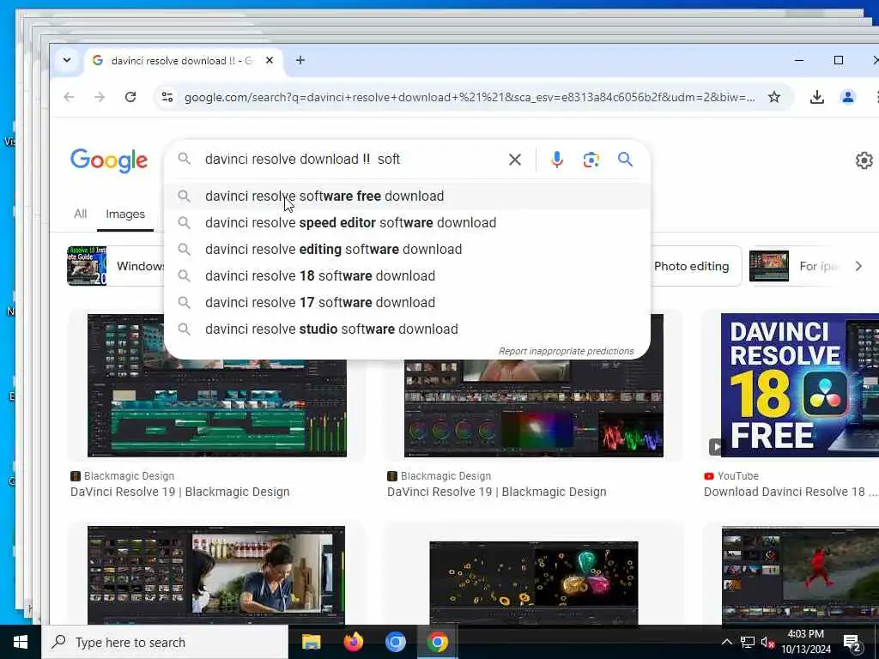
Task: Switch to the All results tab
Action: (x=80, y=214)
